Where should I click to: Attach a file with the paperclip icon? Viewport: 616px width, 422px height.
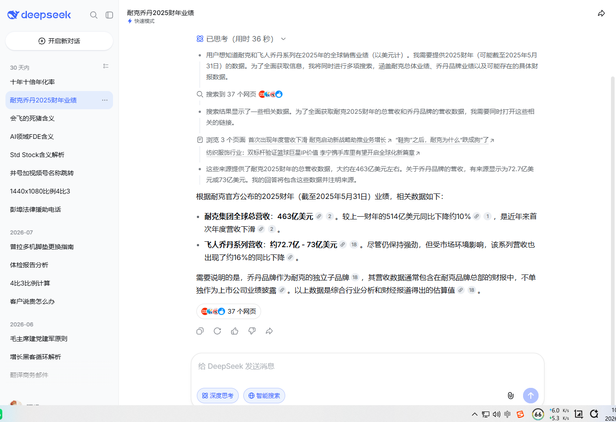(511, 396)
